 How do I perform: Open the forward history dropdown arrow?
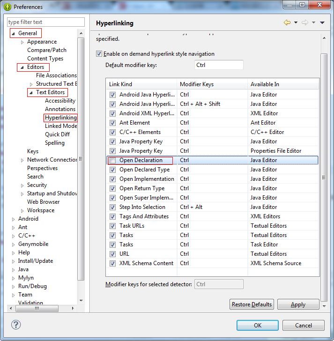click(x=313, y=22)
